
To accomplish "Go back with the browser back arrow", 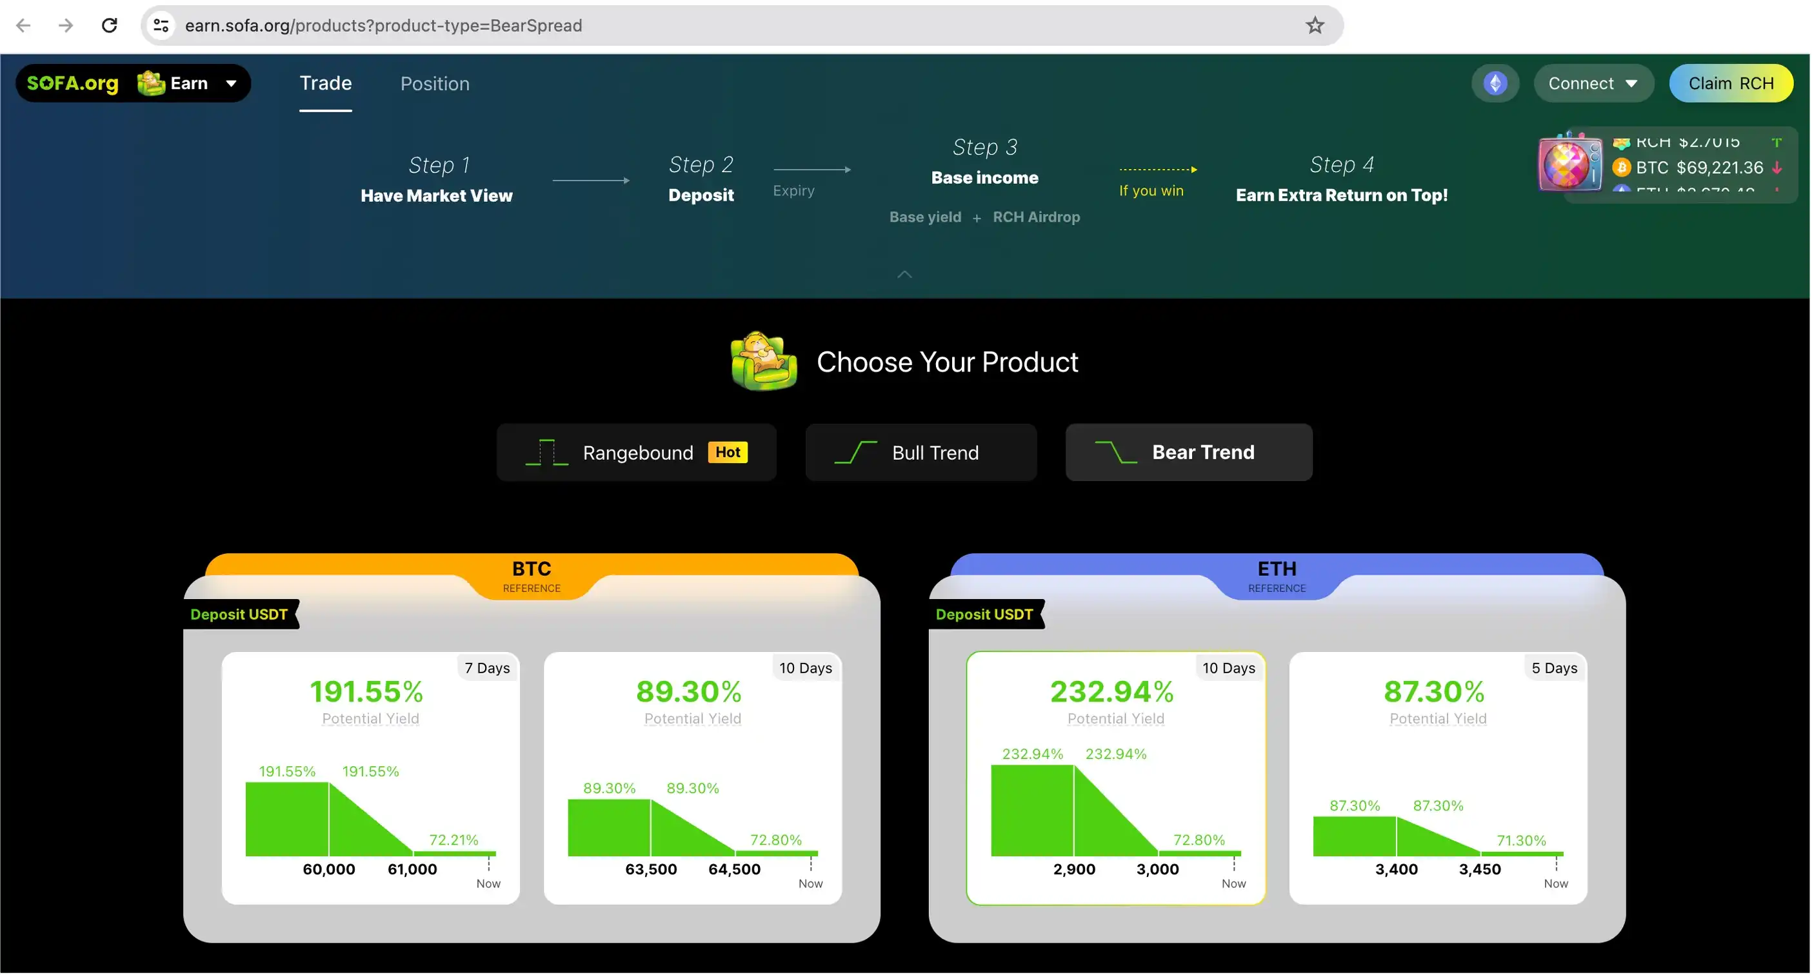I will click(x=23, y=25).
